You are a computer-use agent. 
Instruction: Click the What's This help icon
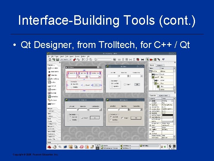coord(163,59)
